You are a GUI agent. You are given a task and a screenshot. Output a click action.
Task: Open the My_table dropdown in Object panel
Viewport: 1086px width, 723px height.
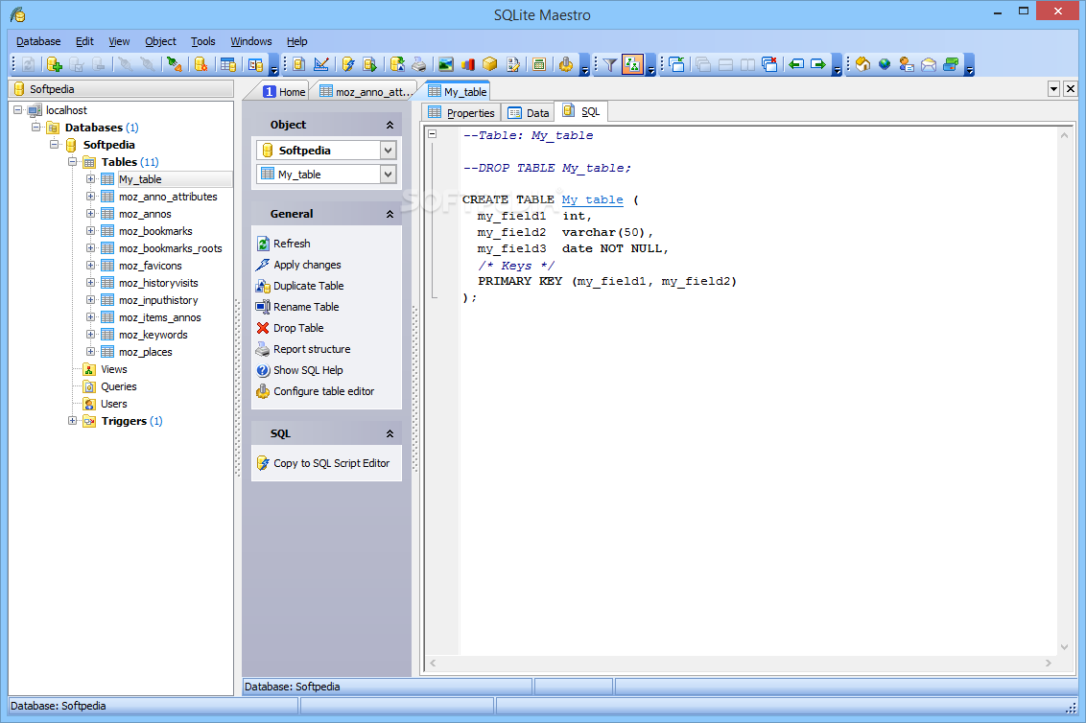tap(388, 175)
